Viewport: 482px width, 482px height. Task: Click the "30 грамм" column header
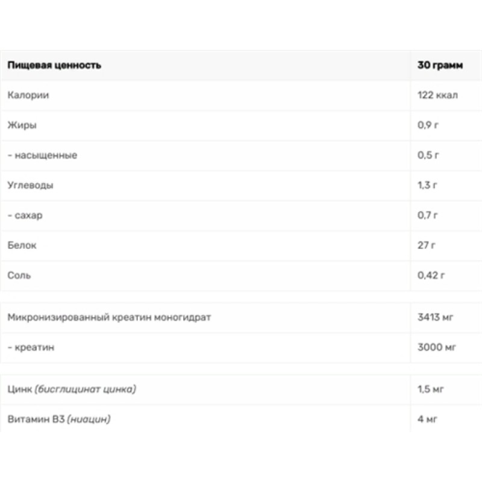[x=440, y=66]
